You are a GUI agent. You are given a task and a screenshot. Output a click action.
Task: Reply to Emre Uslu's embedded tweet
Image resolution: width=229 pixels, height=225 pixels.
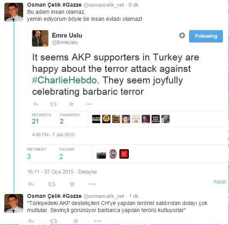click(35, 104)
